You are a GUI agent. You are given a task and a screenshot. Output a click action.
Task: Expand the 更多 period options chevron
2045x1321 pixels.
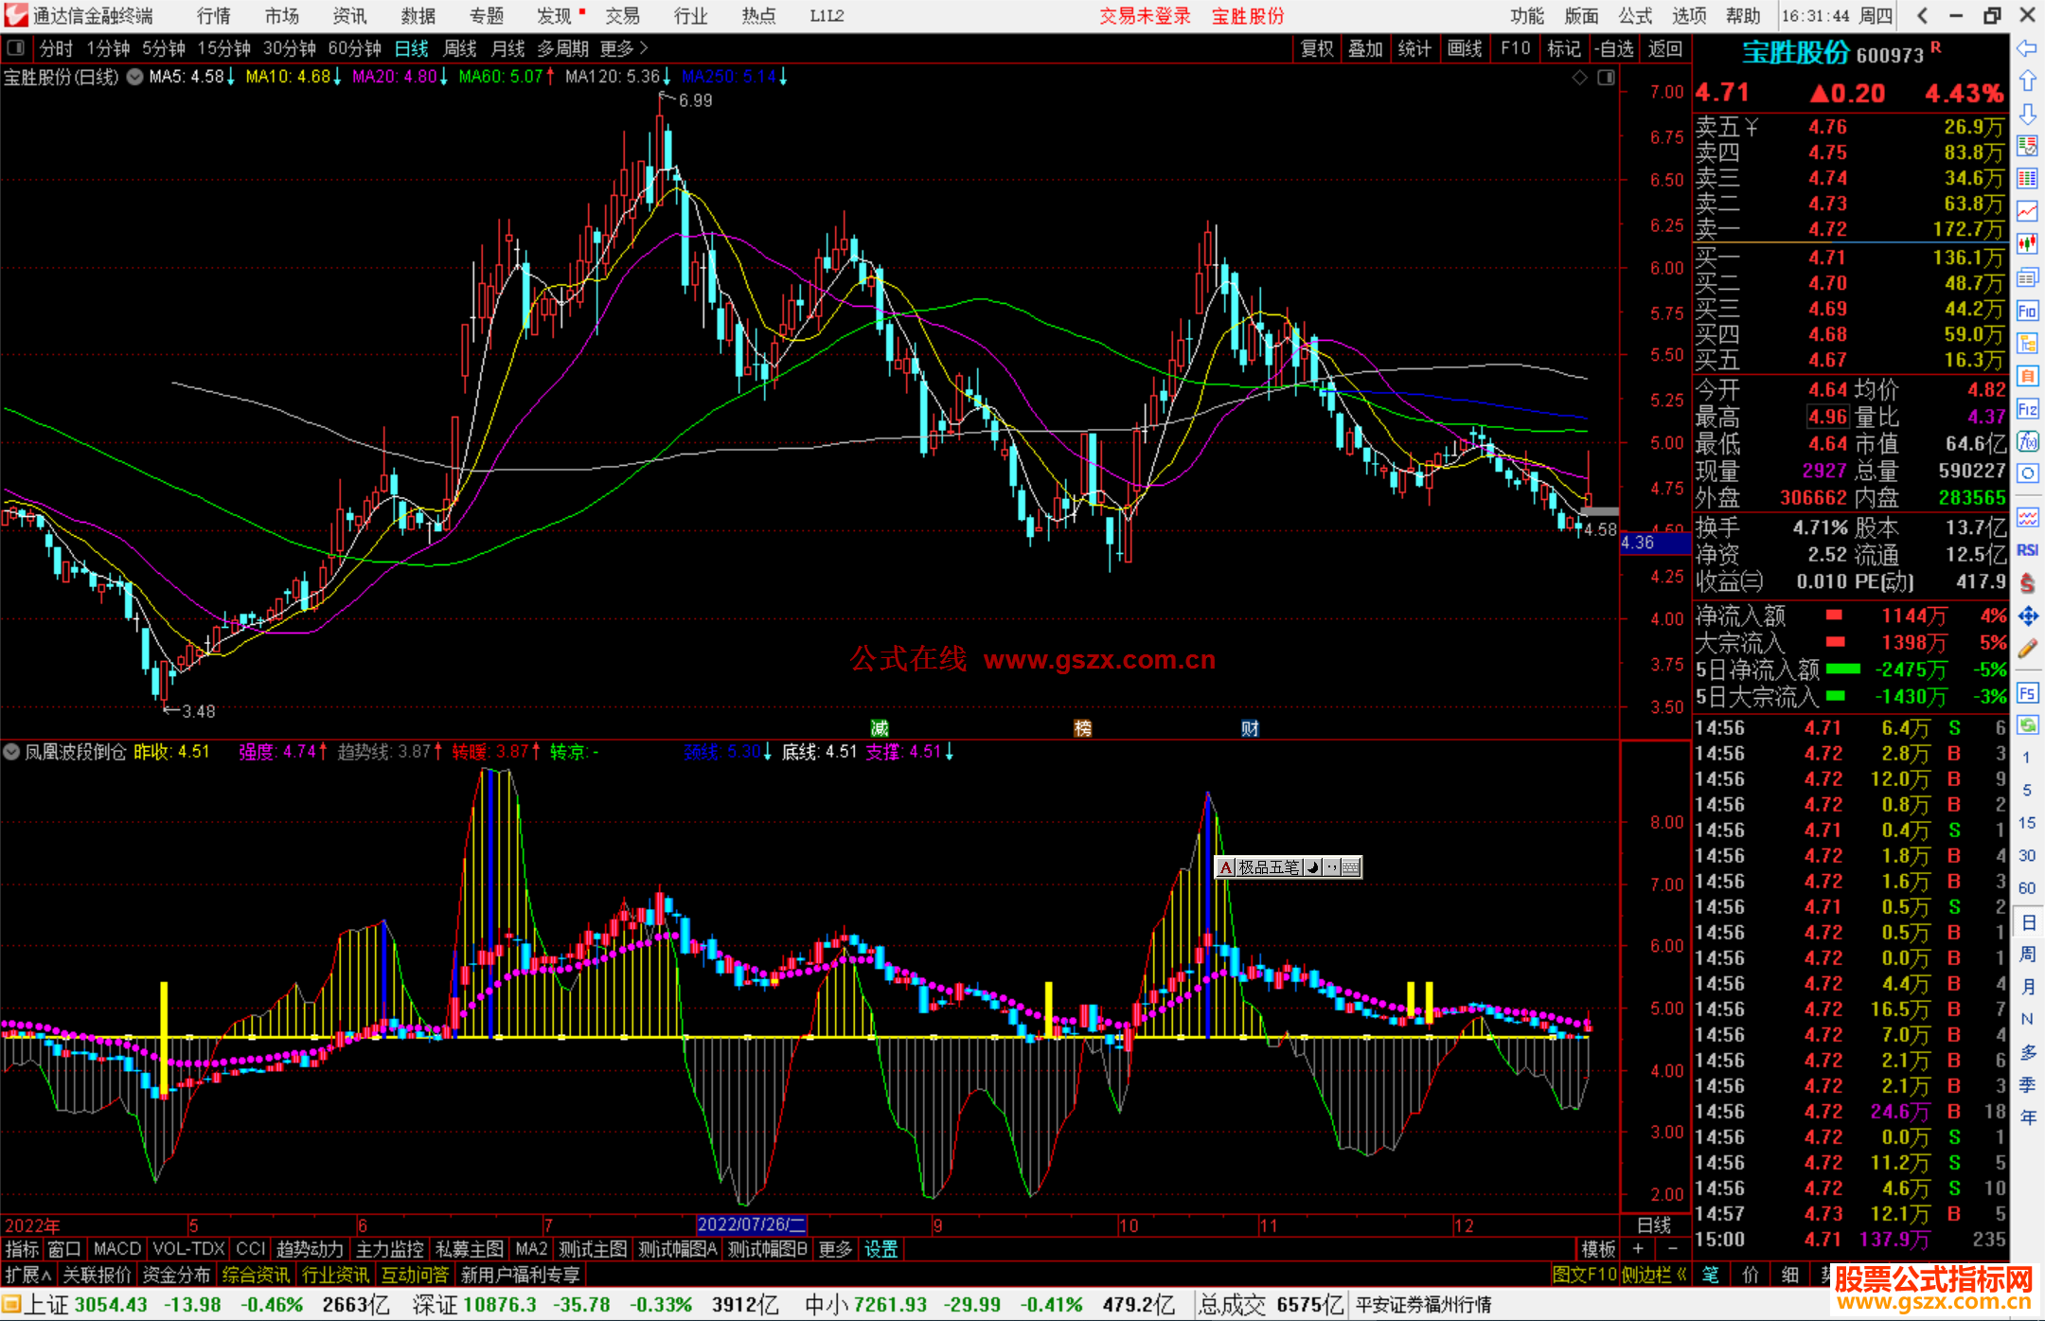(644, 48)
